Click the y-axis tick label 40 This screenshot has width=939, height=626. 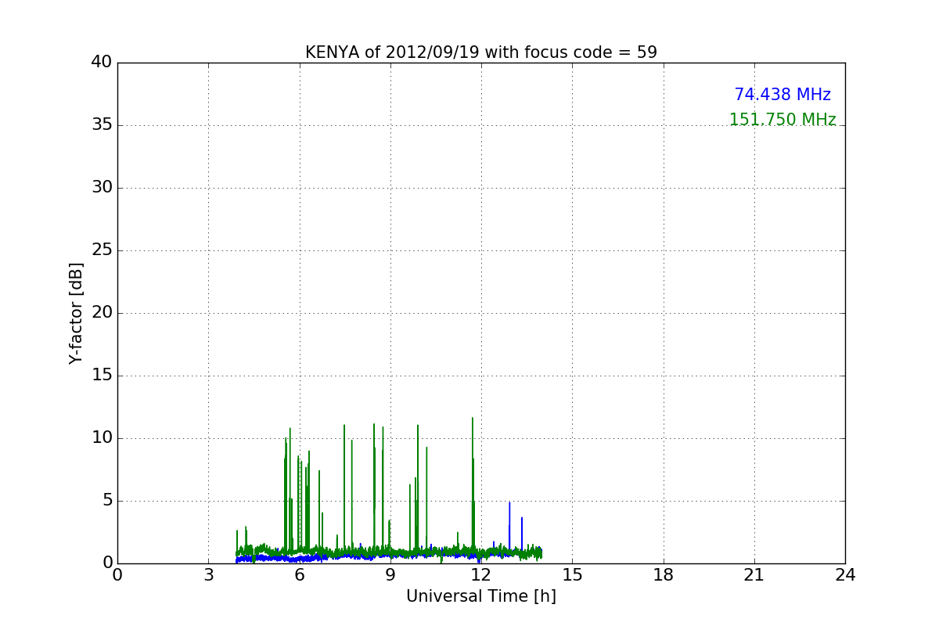click(102, 62)
